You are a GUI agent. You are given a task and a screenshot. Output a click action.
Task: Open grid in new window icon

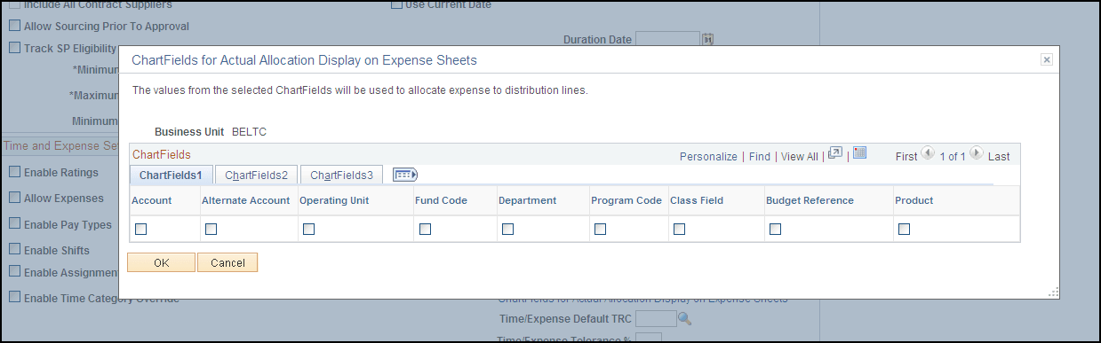834,153
